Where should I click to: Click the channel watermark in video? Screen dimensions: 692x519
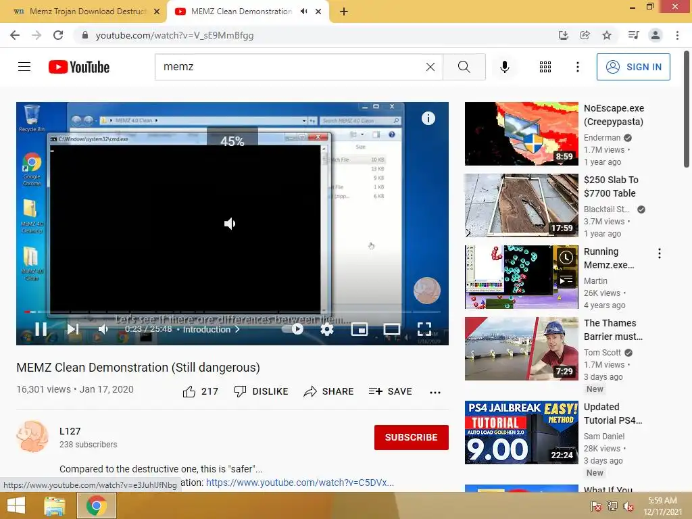(427, 291)
